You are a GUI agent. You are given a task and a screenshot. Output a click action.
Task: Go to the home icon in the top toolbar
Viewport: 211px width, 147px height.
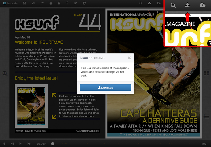click(x=33, y=3)
